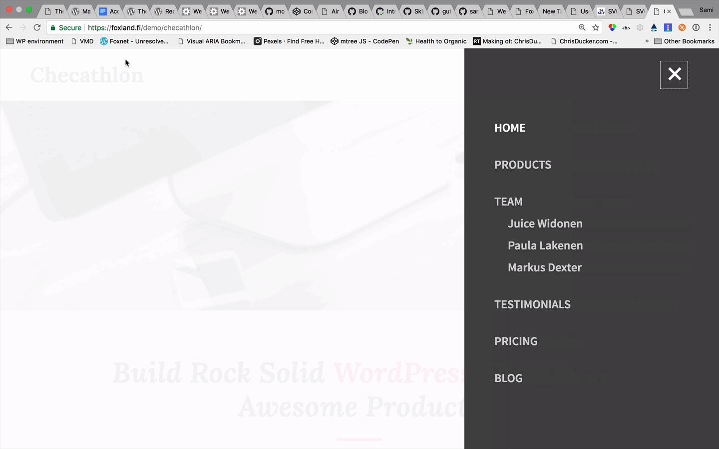Open the 1Password extension icon
The width and height of the screenshot is (719, 449).
[x=696, y=27]
